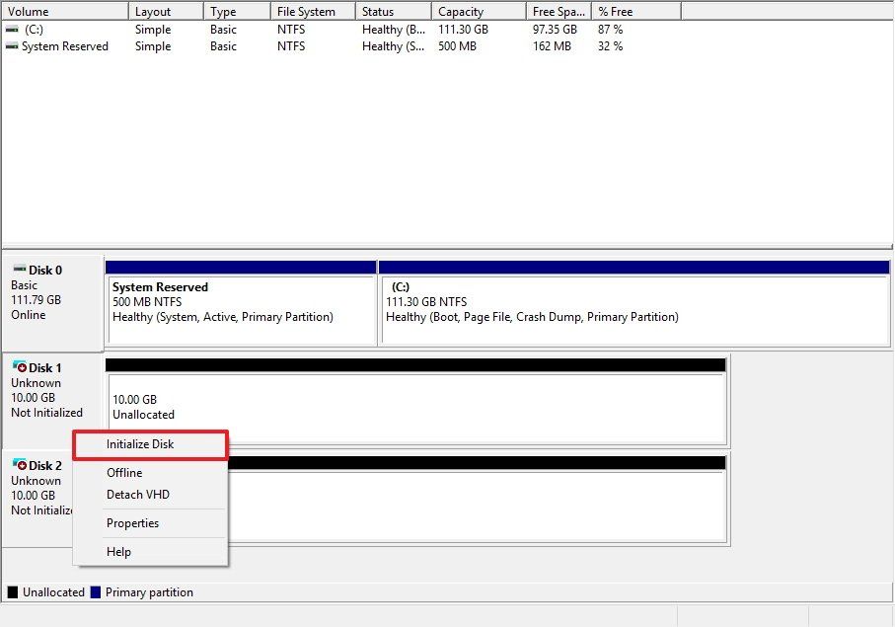Click the System Reserved volume icon
The width and height of the screenshot is (895, 627).
(x=10, y=45)
